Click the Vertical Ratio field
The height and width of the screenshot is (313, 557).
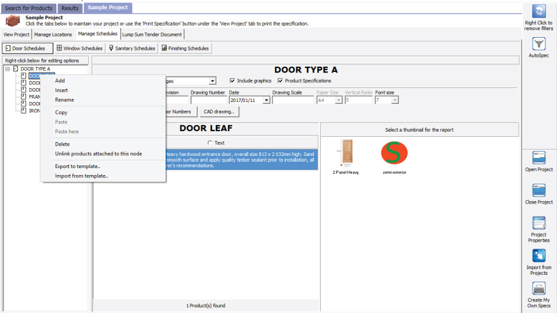[359, 100]
